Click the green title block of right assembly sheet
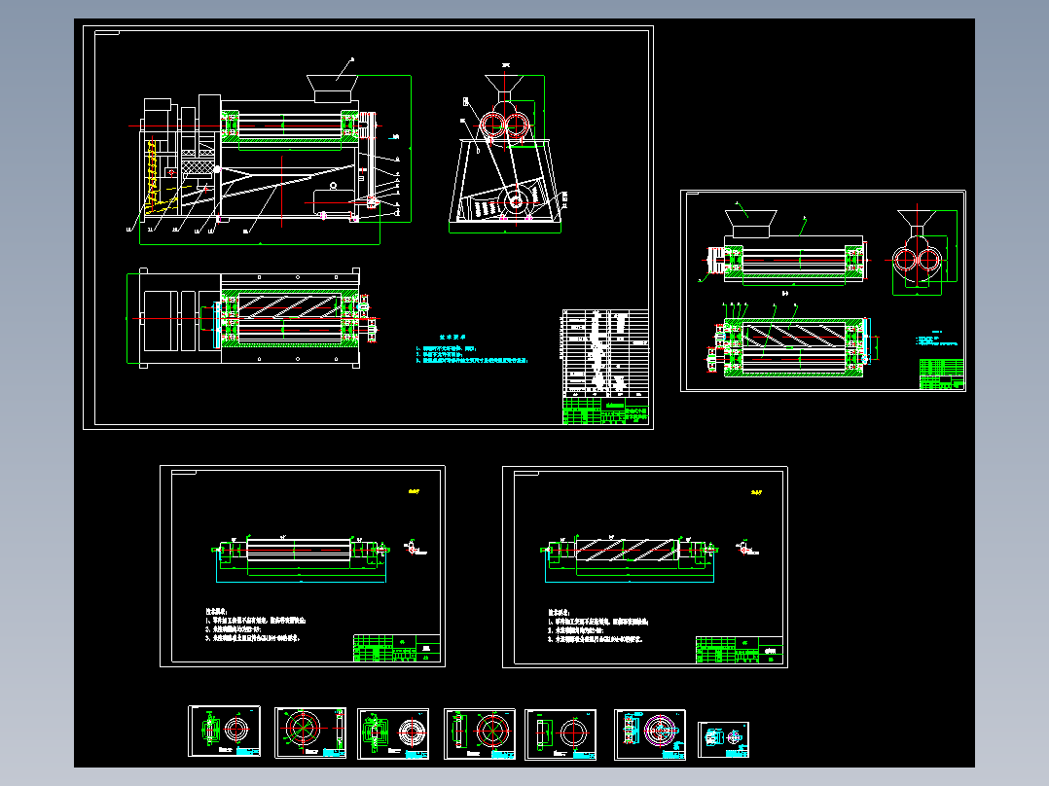 point(942,374)
